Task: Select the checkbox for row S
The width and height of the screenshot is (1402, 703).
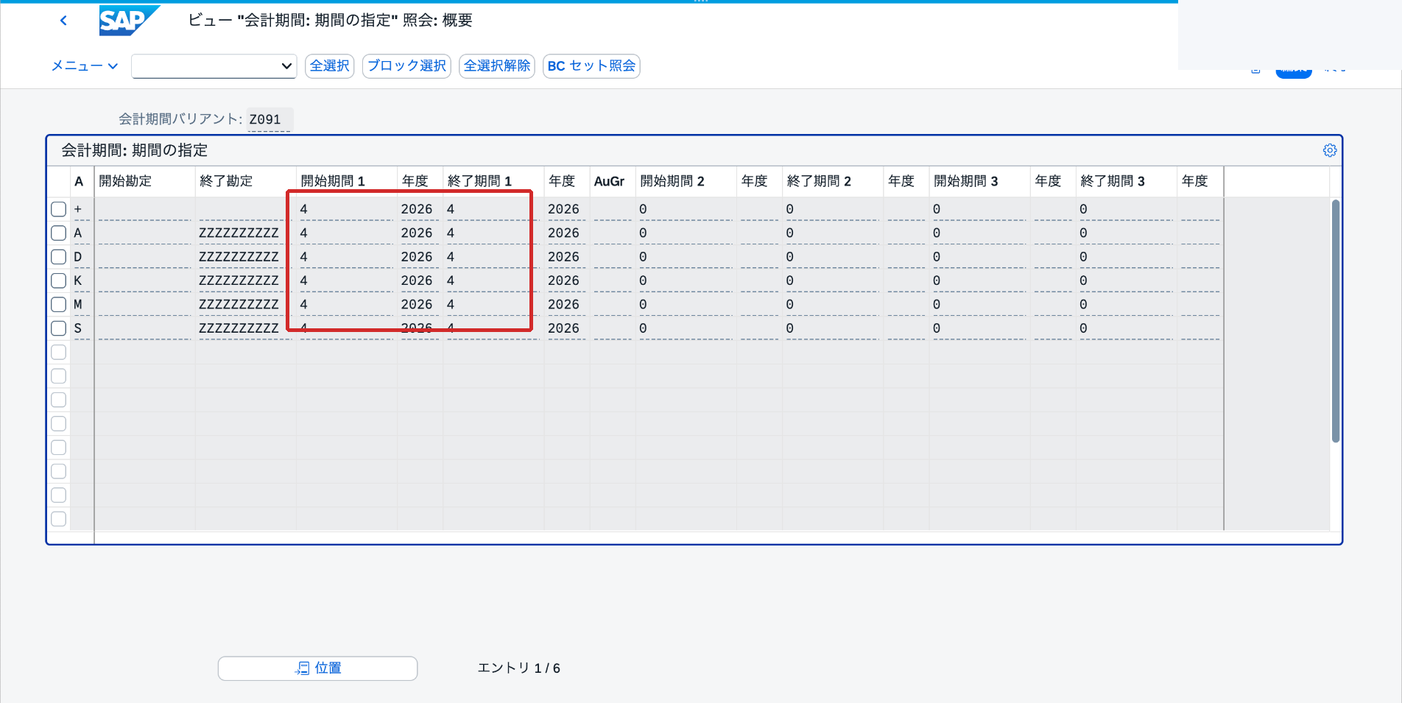Action: point(59,328)
